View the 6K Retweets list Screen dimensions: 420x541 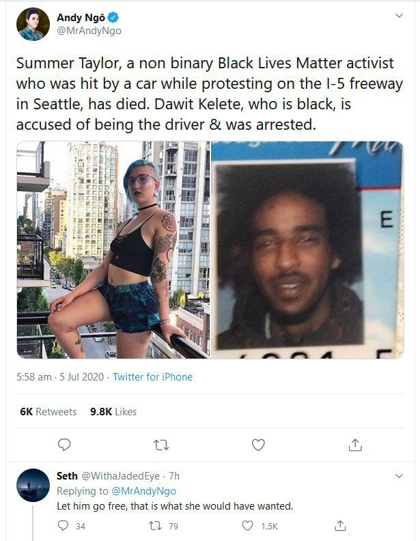coord(48,412)
